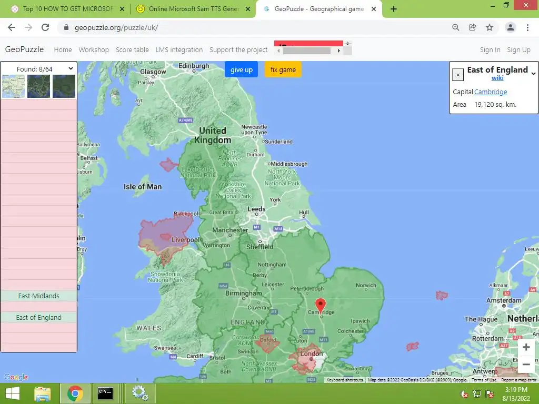Open the gear settings app in taskbar
This screenshot has height=404, width=539.
click(x=140, y=393)
